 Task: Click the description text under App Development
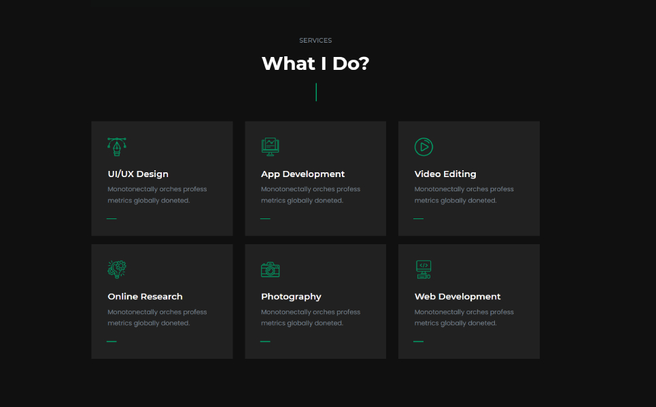point(311,195)
